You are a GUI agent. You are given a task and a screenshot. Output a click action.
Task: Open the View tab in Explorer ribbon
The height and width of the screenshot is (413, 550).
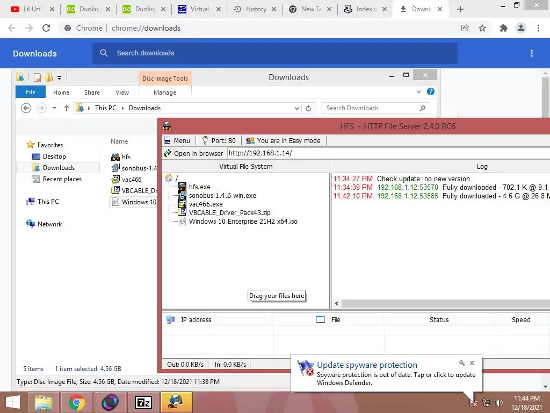[x=122, y=92]
